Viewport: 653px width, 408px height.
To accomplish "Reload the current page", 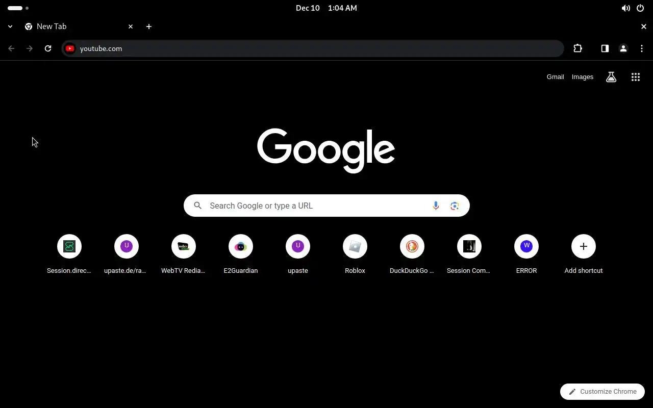I will pyautogui.click(x=48, y=48).
